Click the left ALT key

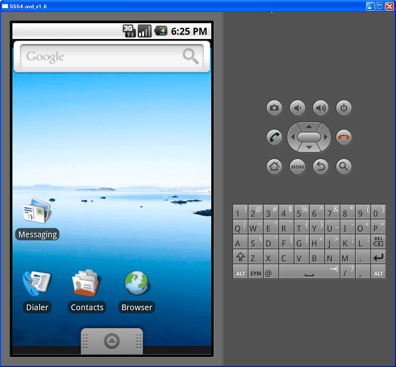(240, 272)
